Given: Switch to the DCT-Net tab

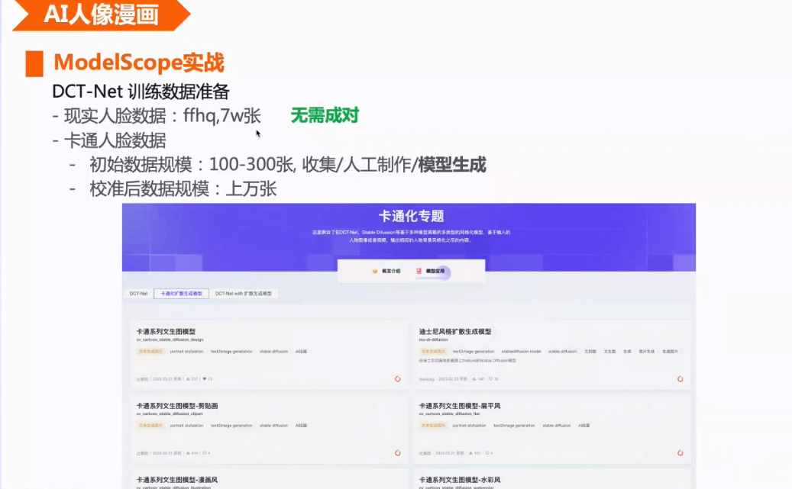Looking at the screenshot, I should coord(139,293).
